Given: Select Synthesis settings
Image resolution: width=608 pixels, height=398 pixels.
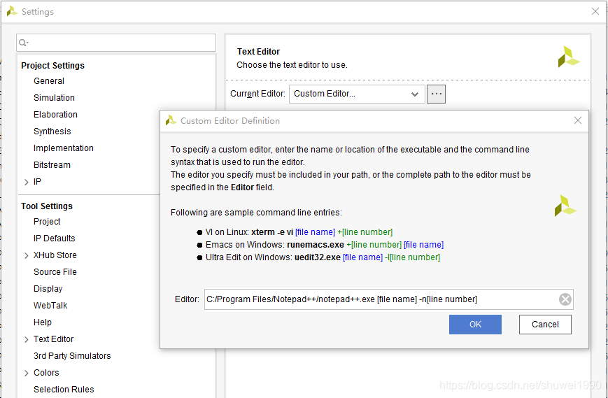Looking at the screenshot, I should (52, 132).
